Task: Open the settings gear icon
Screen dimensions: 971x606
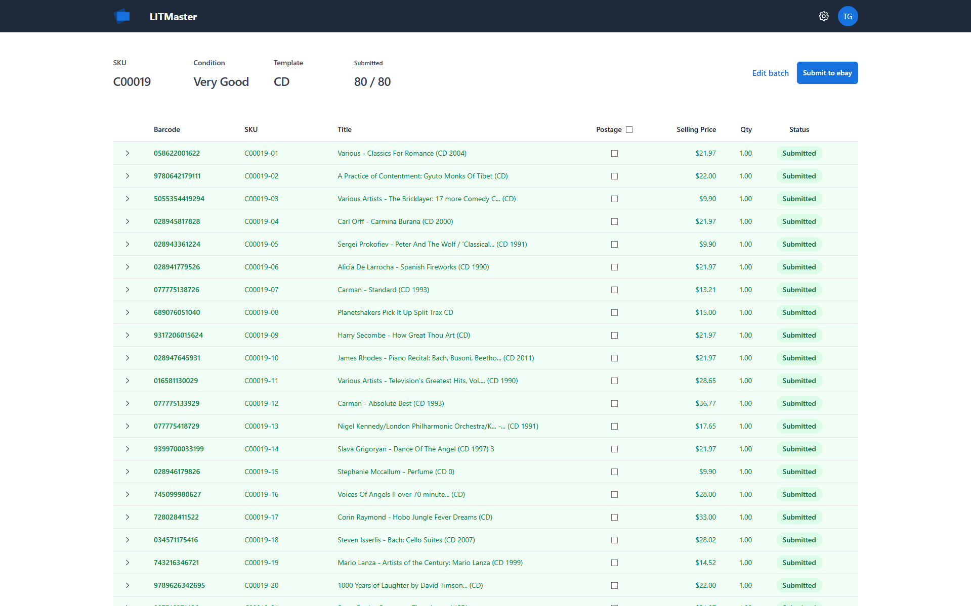Action: coord(823,16)
